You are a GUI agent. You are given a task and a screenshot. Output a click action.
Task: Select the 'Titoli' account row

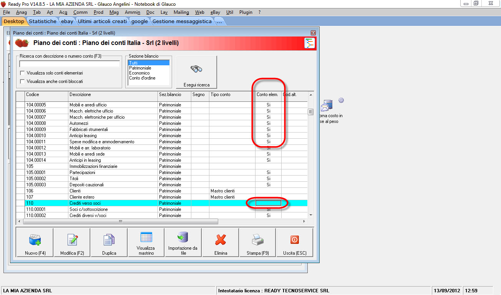tap(161, 179)
